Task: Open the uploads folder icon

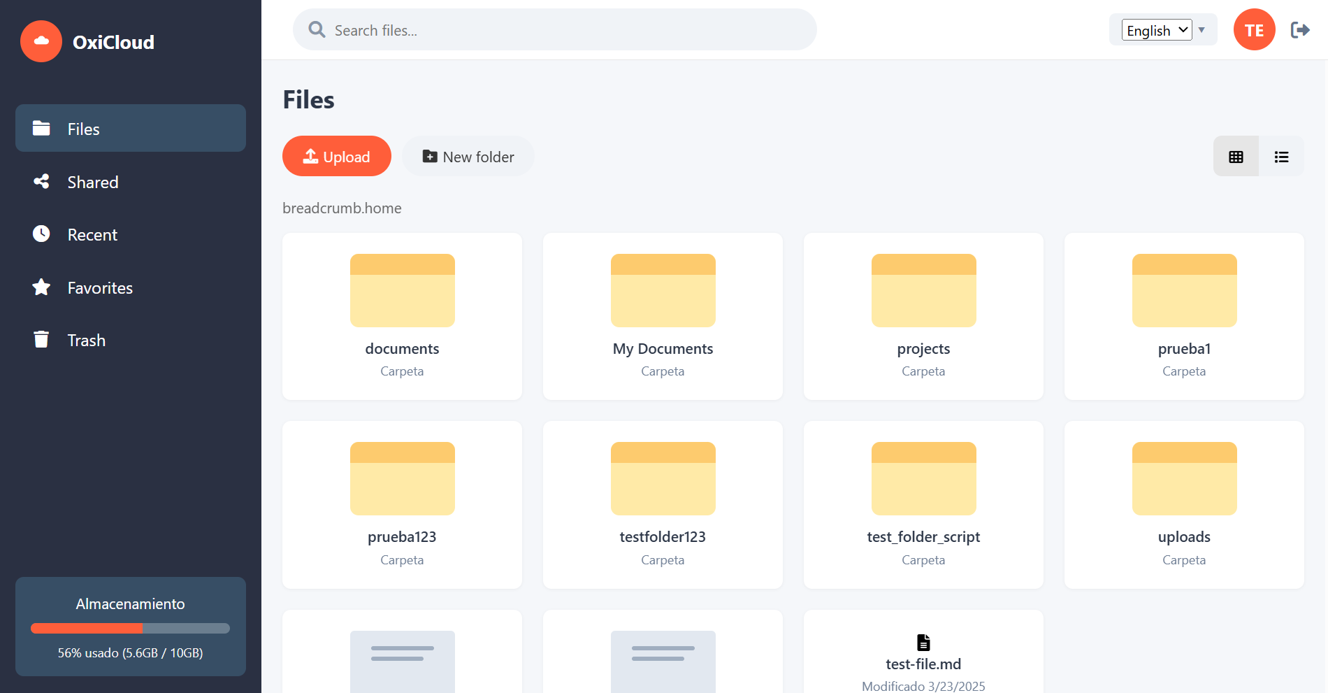Action: click(1184, 478)
